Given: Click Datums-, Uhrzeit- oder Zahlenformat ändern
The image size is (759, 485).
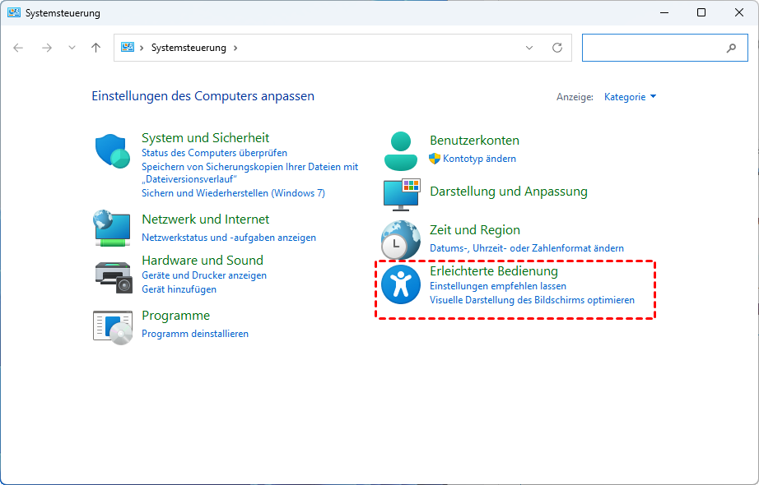Looking at the screenshot, I should pyautogui.click(x=527, y=248).
